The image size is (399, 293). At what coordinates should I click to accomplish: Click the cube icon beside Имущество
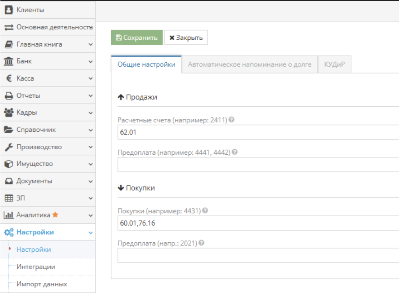pyautogui.click(x=9, y=164)
